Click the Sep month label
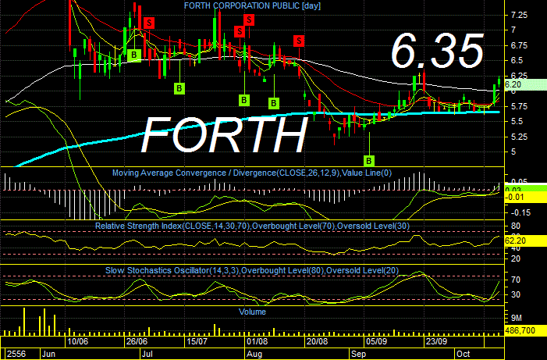Image resolution: width=547 pixels, height=360 pixels. pyautogui.click(x=359, y=354)
